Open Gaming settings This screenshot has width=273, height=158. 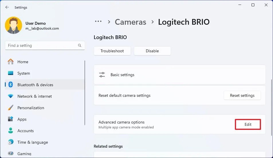tap(45, 154)
